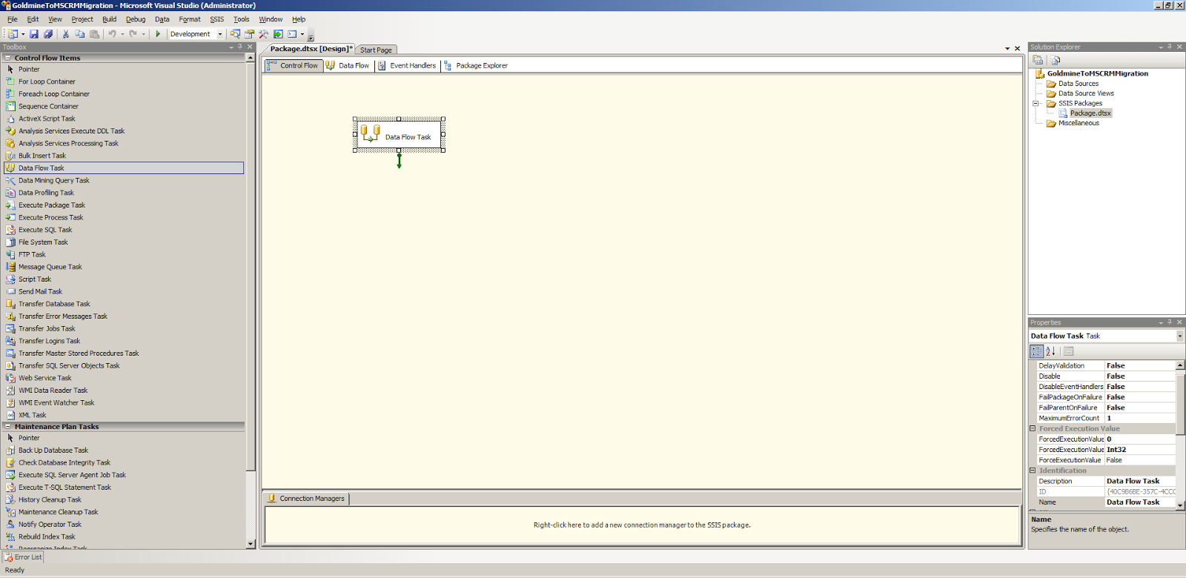Select the Send Mail Task toolbox item
Image resolution: width=1186 pixels, height=578 pixels.
point(124,292)
